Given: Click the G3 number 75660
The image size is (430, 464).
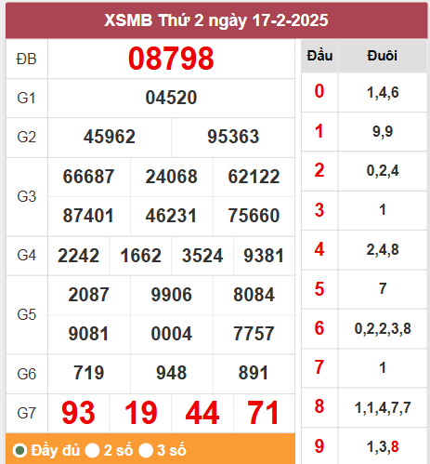Looking at the screenshot, I should point(254,216).
